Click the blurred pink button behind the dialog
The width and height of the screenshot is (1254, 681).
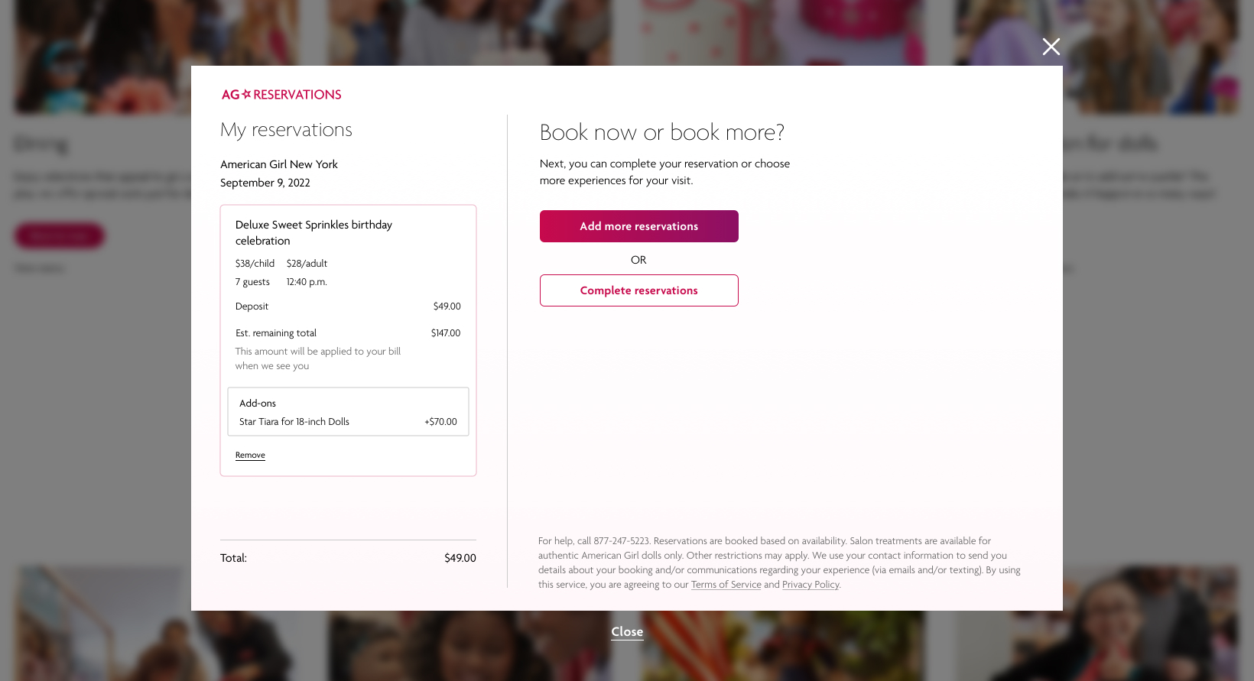pyautogui.click(x=60, y=235)
